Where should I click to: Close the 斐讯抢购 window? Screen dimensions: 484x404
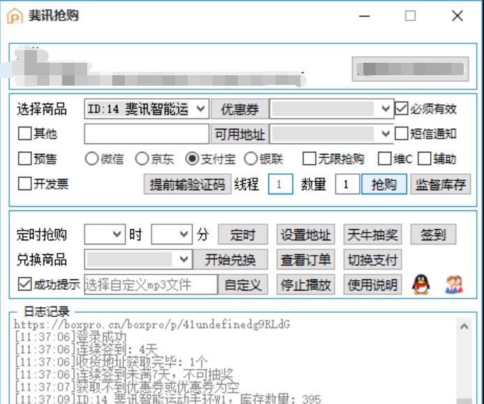tap(457, 16)
